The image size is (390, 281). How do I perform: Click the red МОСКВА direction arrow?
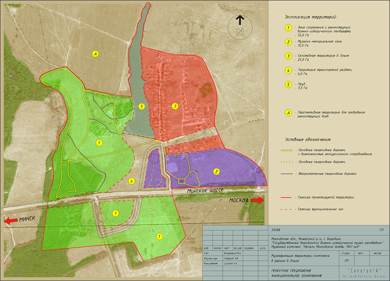[x=257, y=200]
